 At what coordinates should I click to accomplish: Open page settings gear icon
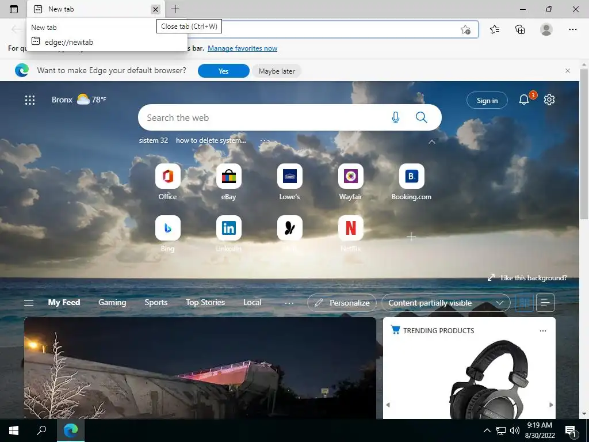pyautogui.click(x=549, y=100)
